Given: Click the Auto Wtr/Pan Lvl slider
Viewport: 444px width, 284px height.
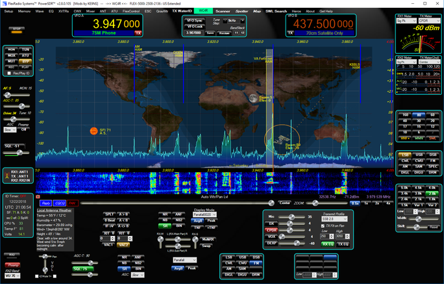Looking at the screenshot, I should tap(177, 203).
